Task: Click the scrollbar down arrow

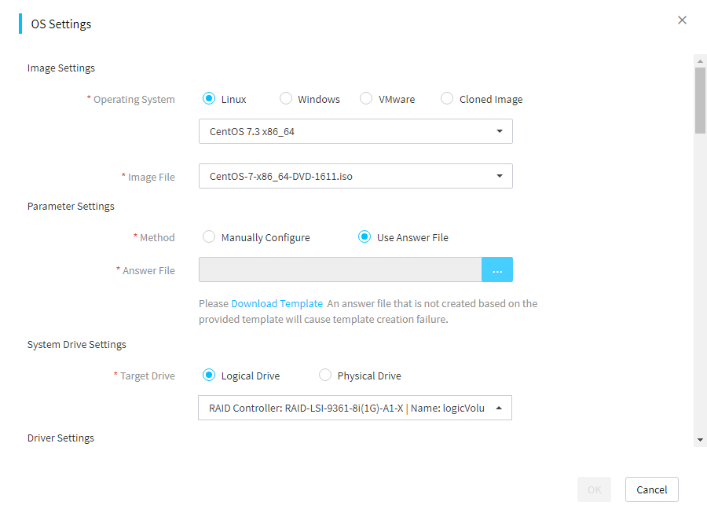Action: (x=700, y=440)
